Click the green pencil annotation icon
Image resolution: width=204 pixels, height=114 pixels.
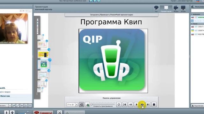87,104
